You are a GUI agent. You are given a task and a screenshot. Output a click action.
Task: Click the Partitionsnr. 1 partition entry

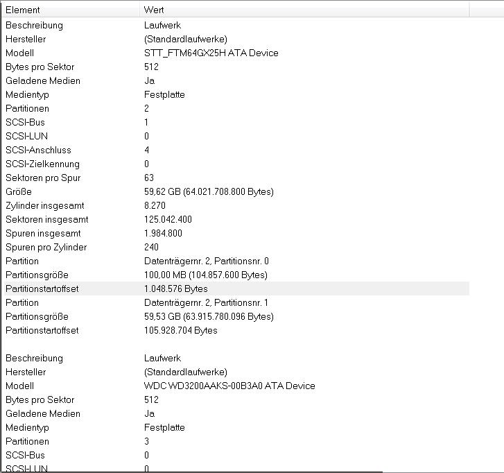click(207, 302)
